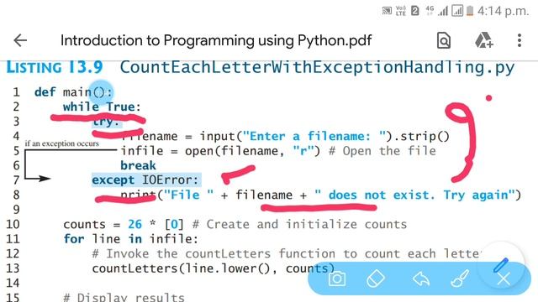Tap the camera screenshot icon in drawing toolbar
538x302 pixels.
coord(337,279)
